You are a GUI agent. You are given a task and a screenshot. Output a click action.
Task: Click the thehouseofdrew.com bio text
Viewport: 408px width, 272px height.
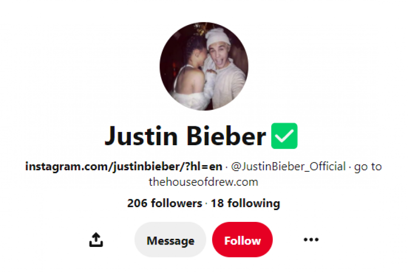[x=204, y=182]
